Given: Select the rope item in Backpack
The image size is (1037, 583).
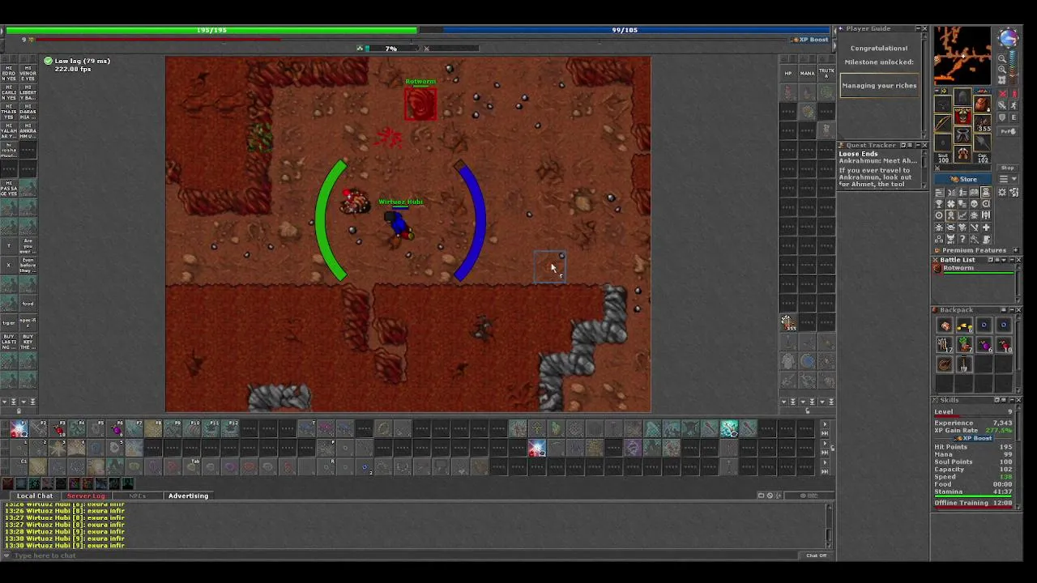Looking at the screenshot, I should (x=945, y=364).
